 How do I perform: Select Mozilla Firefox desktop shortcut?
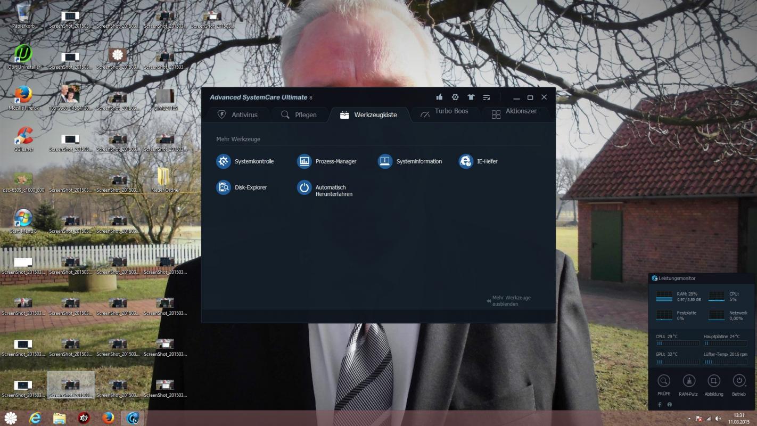pyautogui.click(x=23, y=98)
